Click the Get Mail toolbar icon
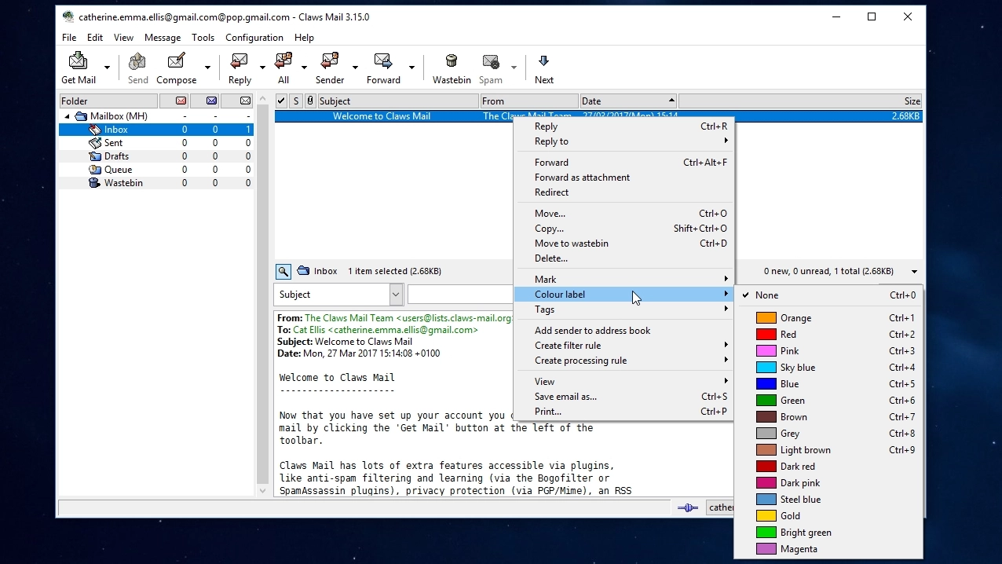The height and width of the screenshot is (564, 1002). 78,61
